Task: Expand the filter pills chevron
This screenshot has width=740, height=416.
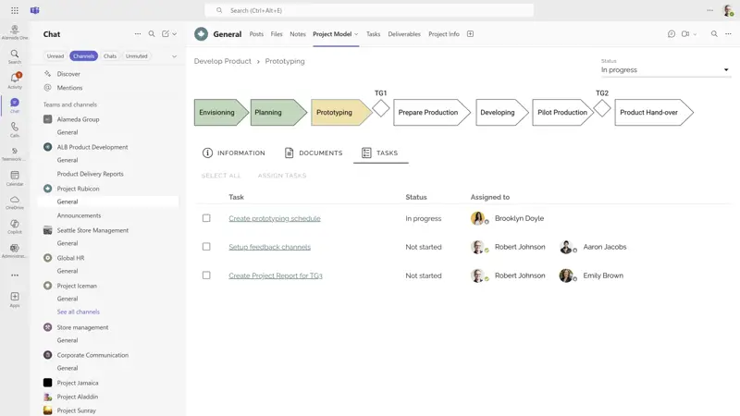Action: point(174,56)
